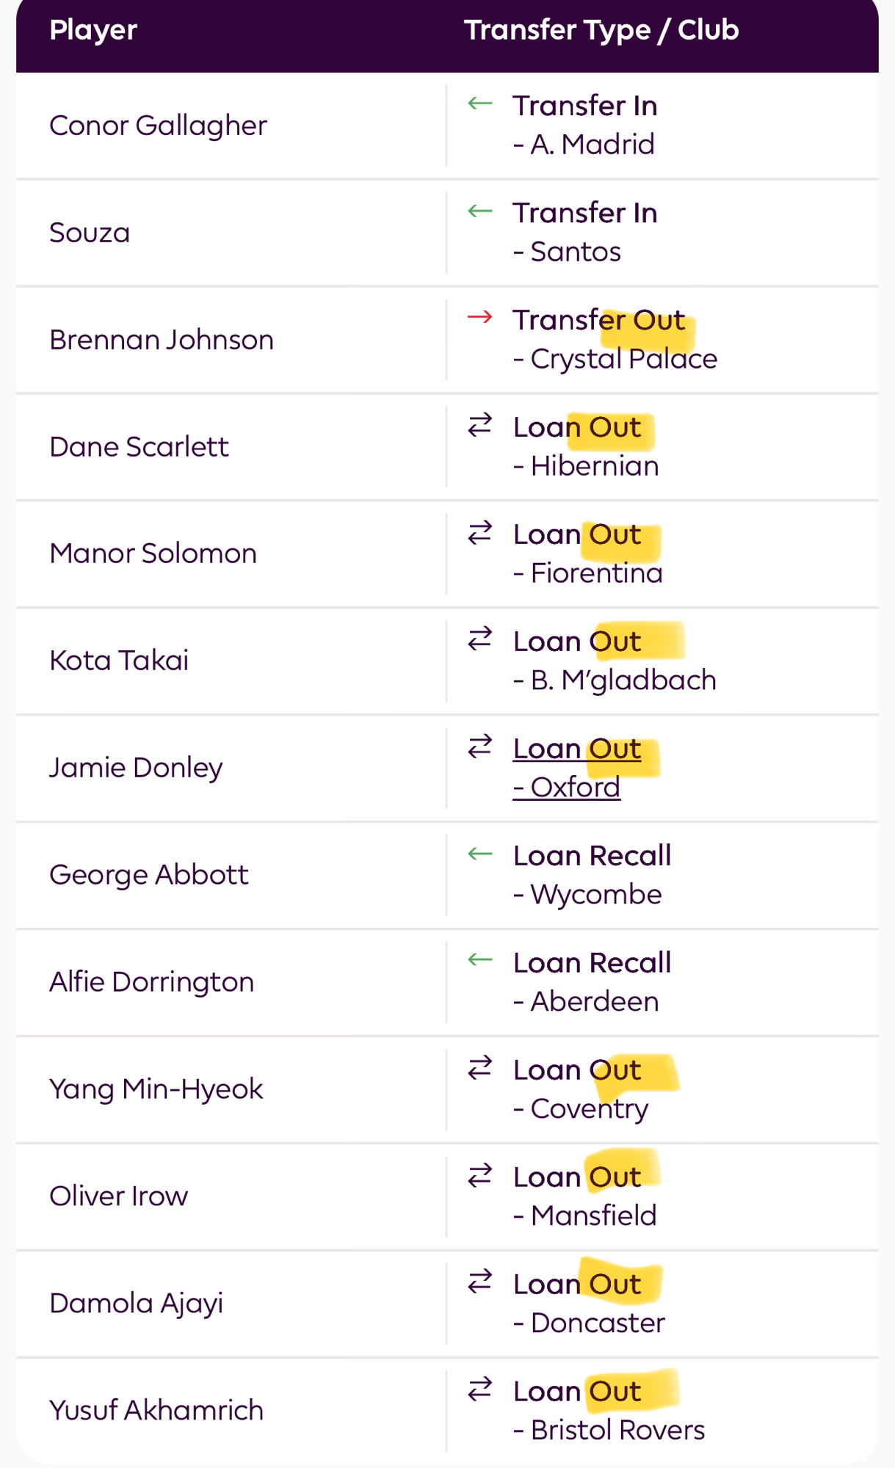
Task: Click loan swap icon for Manor Solomon
Action: [x=480, y=532]
